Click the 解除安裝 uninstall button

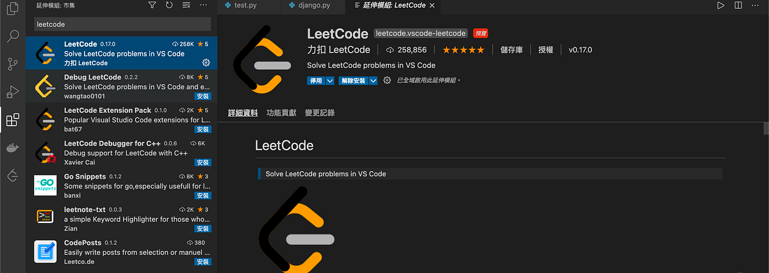[353, 81]
